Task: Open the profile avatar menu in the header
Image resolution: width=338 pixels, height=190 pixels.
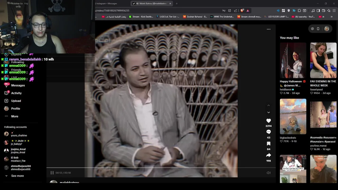Action: pyautogui.click(x=327, y=29)
